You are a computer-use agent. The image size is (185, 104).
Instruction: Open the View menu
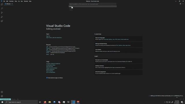(16, 1)
